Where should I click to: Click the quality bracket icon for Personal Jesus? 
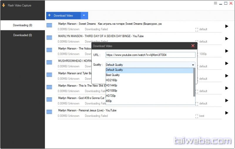pos(197,116)
